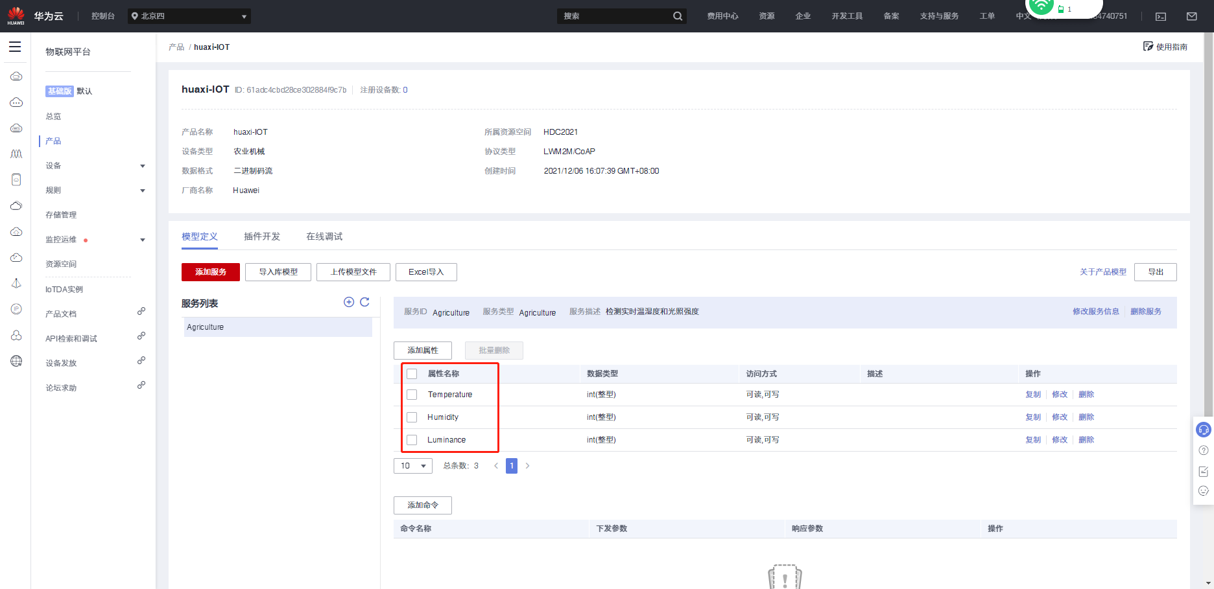Click the floating help question-mark icon
Viewport: 1214px width, 589px height.
[x=1204, y=450]
